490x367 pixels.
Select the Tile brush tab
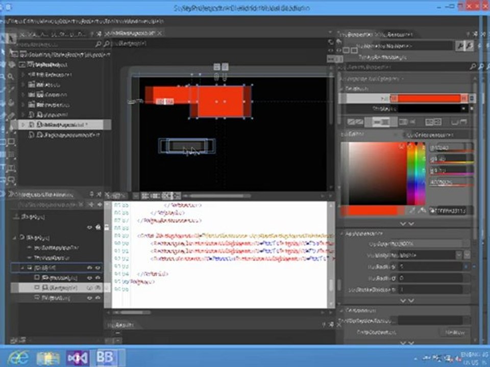(433, 122)
